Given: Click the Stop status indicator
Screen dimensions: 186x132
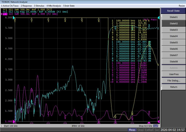Looking at the screenshot, I should click(140, 130).
